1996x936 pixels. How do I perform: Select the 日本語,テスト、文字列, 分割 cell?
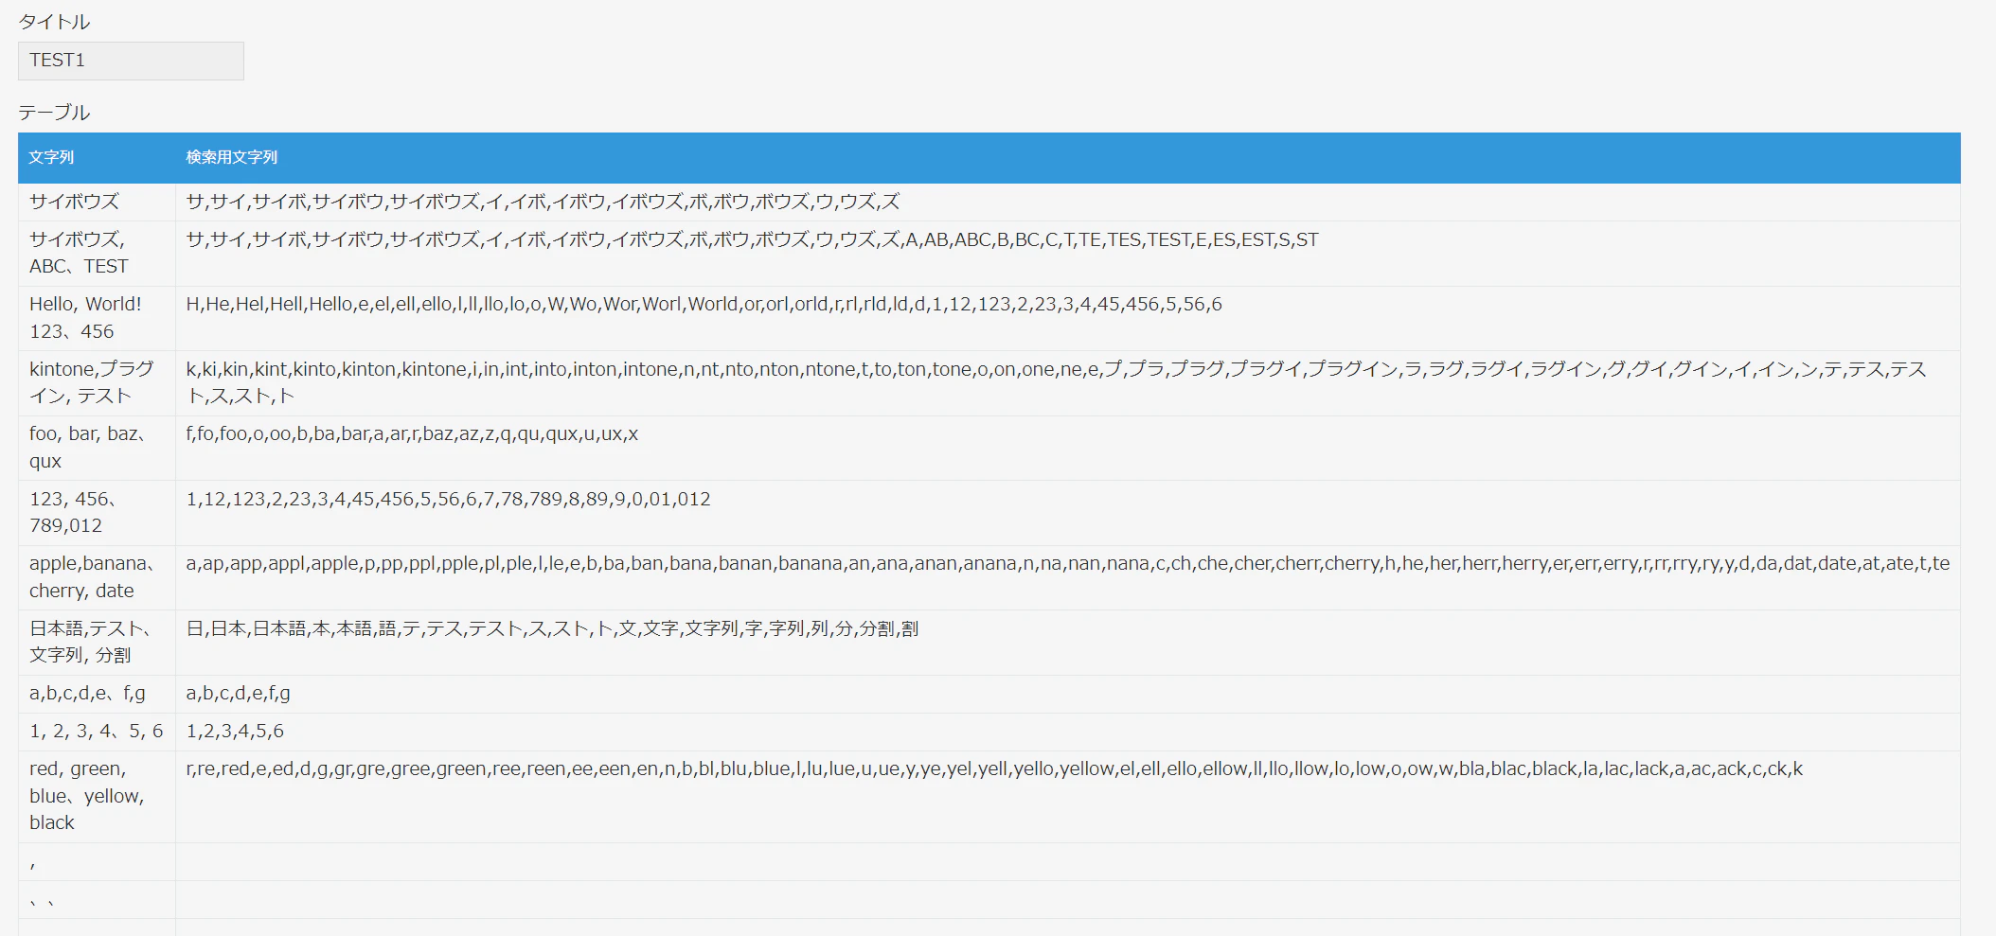[x=97, y=642]
